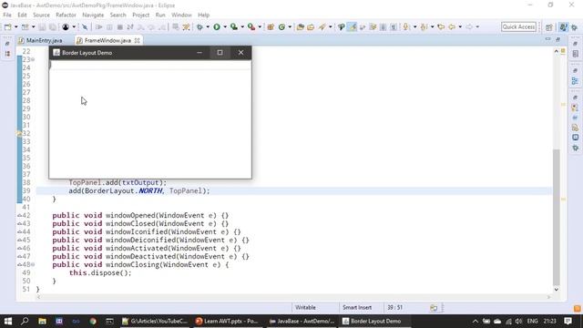
Task: Minimize the editor area
Action: pyautogui.click(x=547, y=39)
